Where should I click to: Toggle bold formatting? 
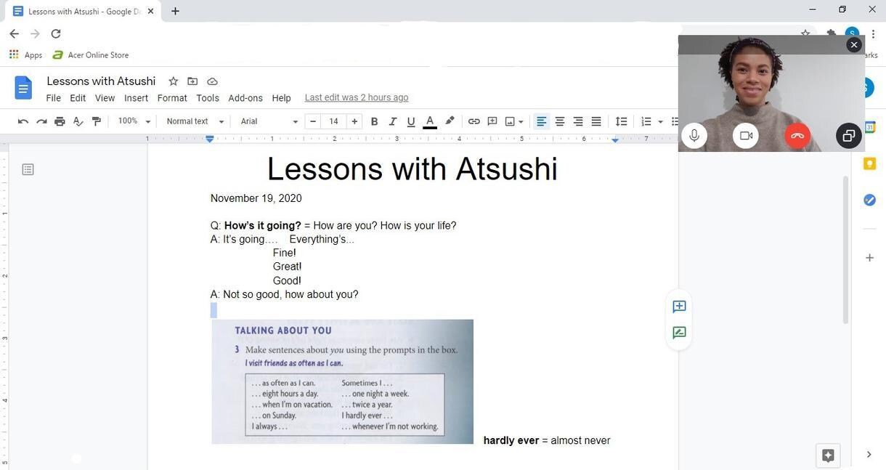point(374,121)
